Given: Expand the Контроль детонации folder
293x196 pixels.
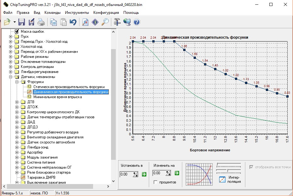Looking at the screenshot, I should click(x=10, y=67).
